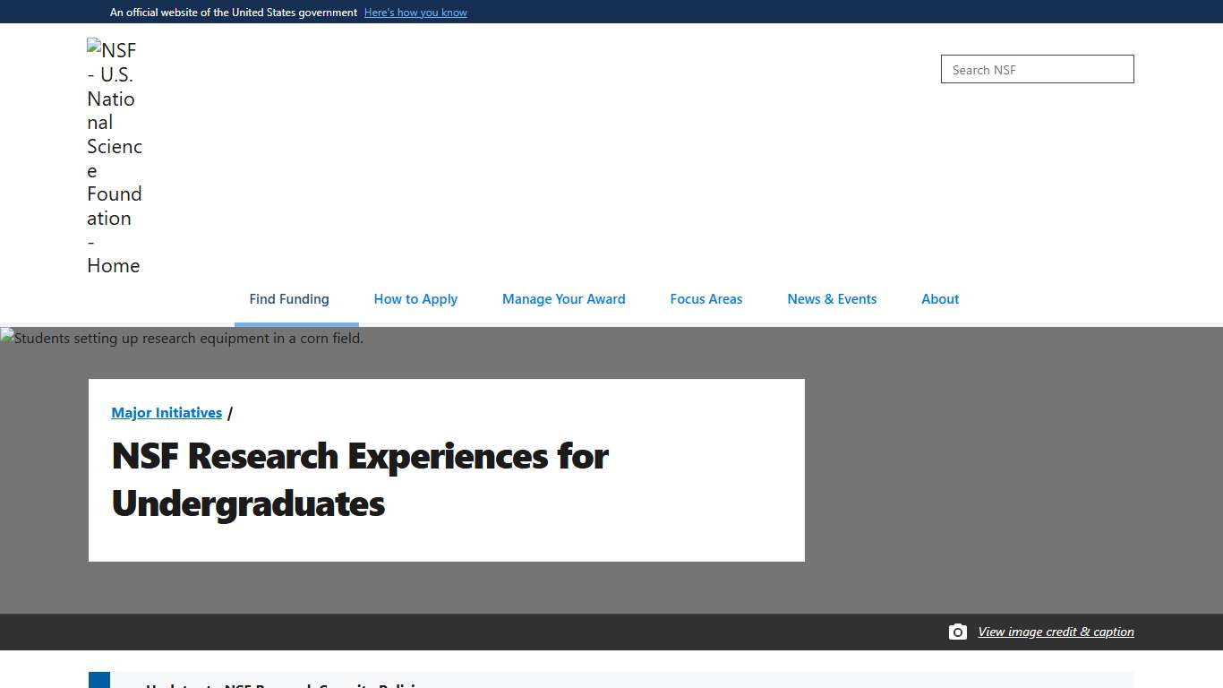The width and height of the screenshot is (1223, 688).
Task: Click the NSF logo to return home
Action: coord(114,158)
